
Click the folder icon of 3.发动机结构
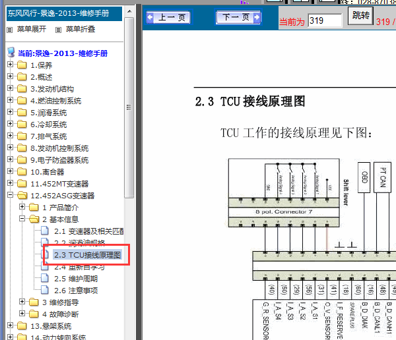[22, 89]
